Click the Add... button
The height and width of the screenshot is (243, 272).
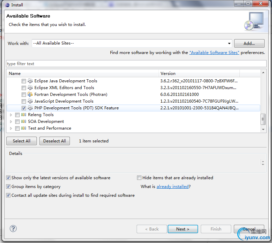pos(249,43)
